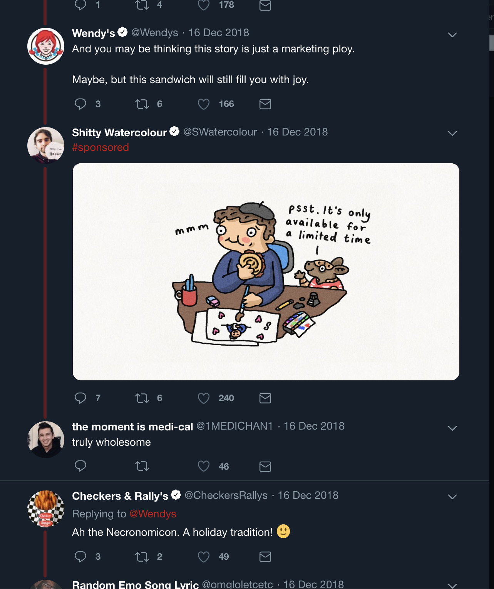The image size is (494, 589).
Task: Reply to Wendy's marketing ploy tweet
Action: [x=80, y=104]
